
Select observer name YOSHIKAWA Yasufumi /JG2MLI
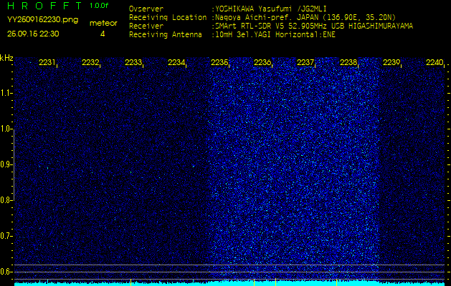(271, 9)
